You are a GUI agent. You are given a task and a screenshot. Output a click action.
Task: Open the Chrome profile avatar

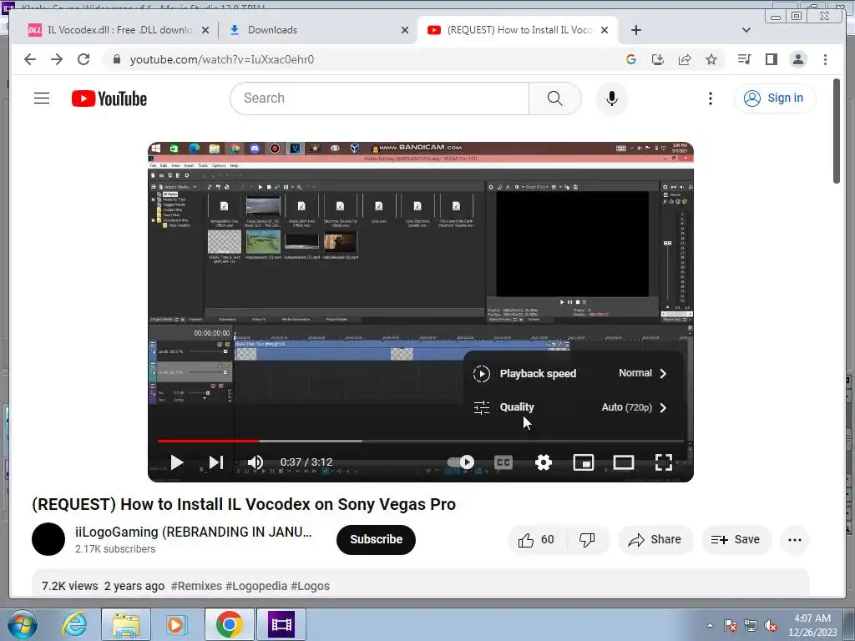798,59
